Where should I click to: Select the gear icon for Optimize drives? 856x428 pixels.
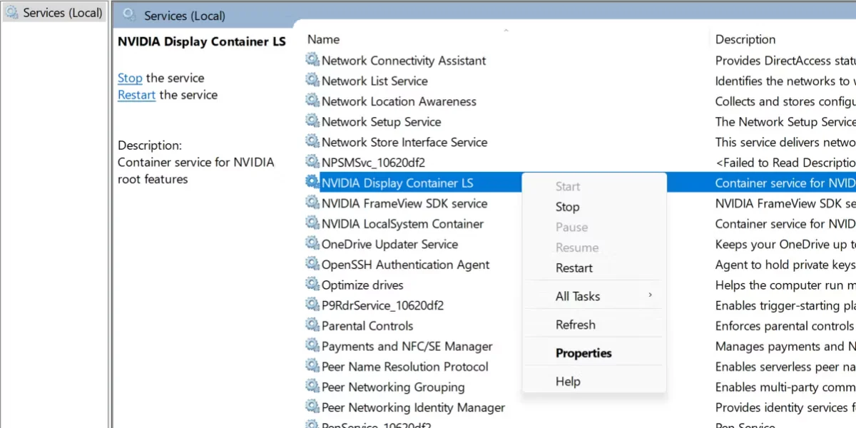pyautogui.click(x=312, y=285)
